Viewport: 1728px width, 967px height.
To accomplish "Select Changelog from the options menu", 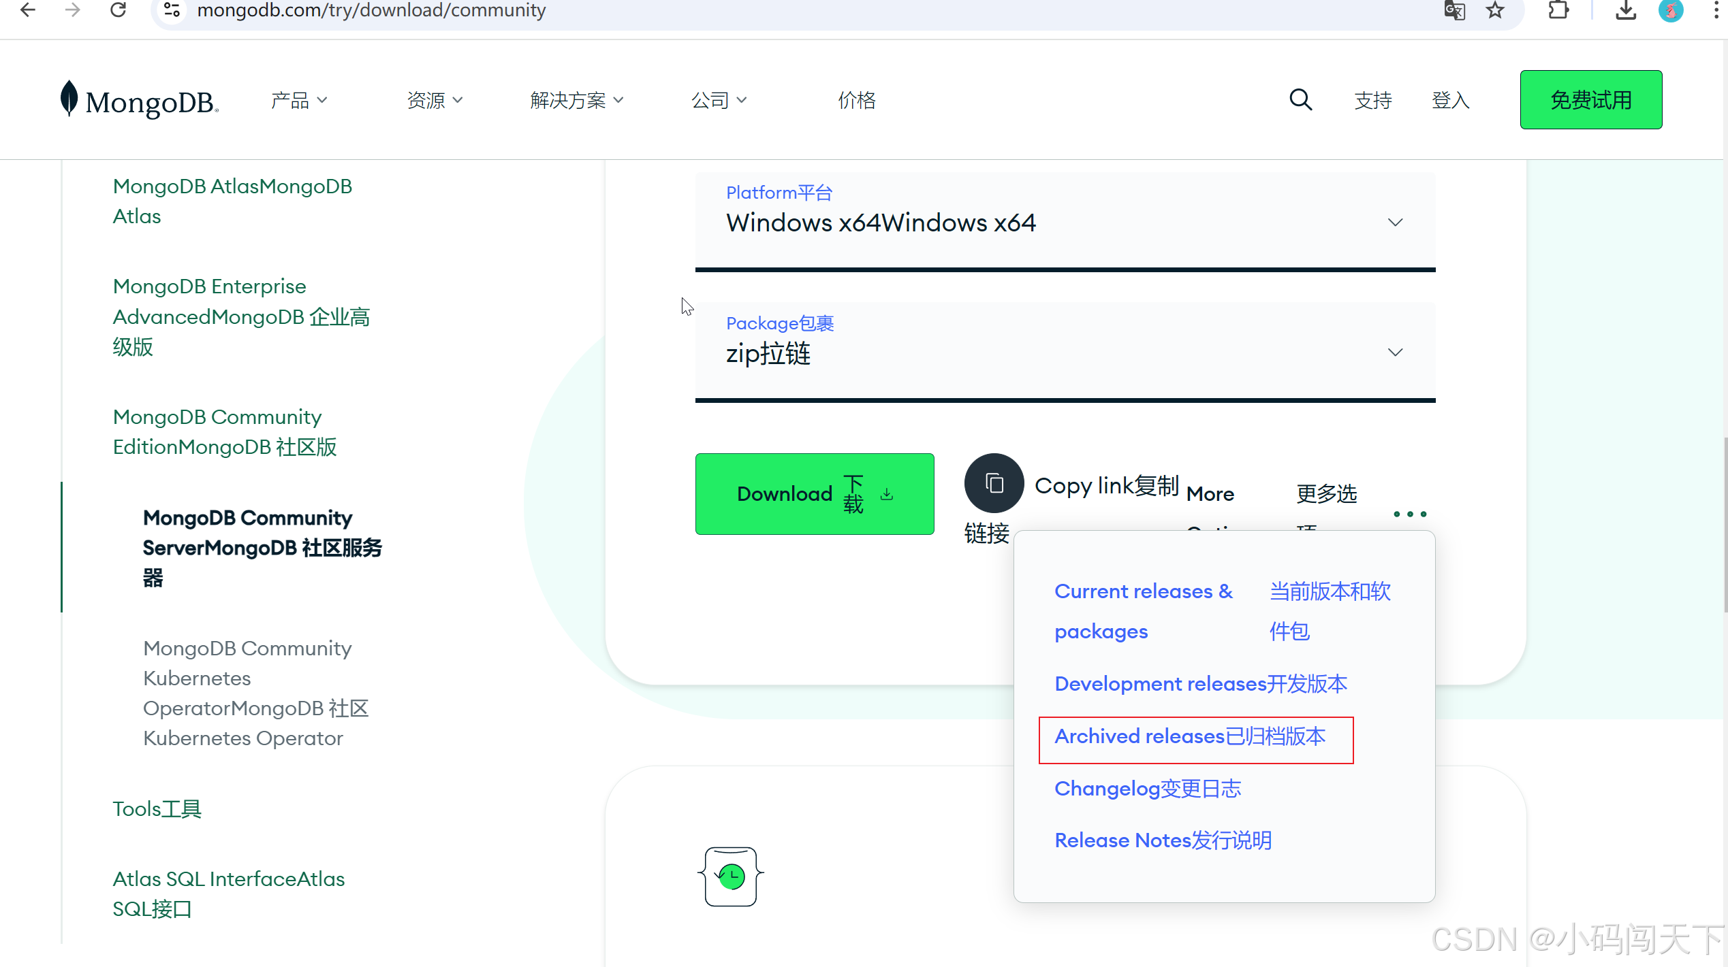I will pyautogui.click(x=1147, y=789).
